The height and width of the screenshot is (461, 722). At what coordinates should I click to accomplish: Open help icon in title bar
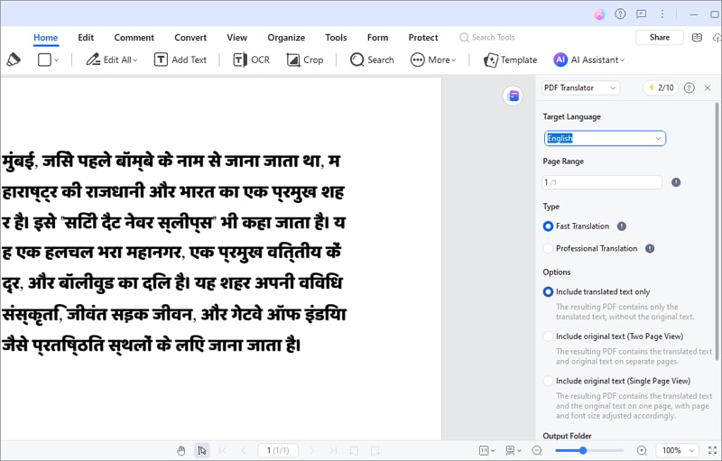(620, 14)
